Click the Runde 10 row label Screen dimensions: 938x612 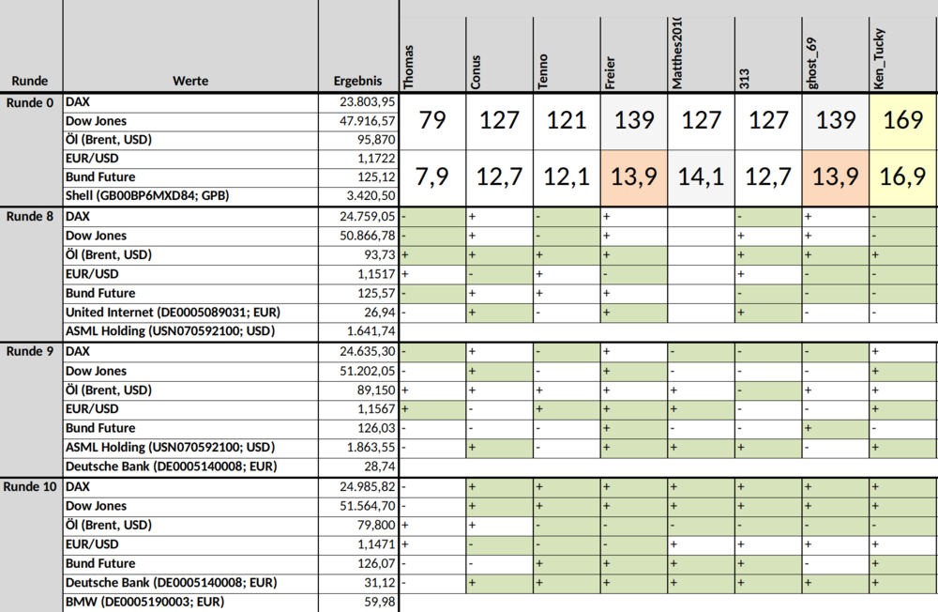click(30, 487)
